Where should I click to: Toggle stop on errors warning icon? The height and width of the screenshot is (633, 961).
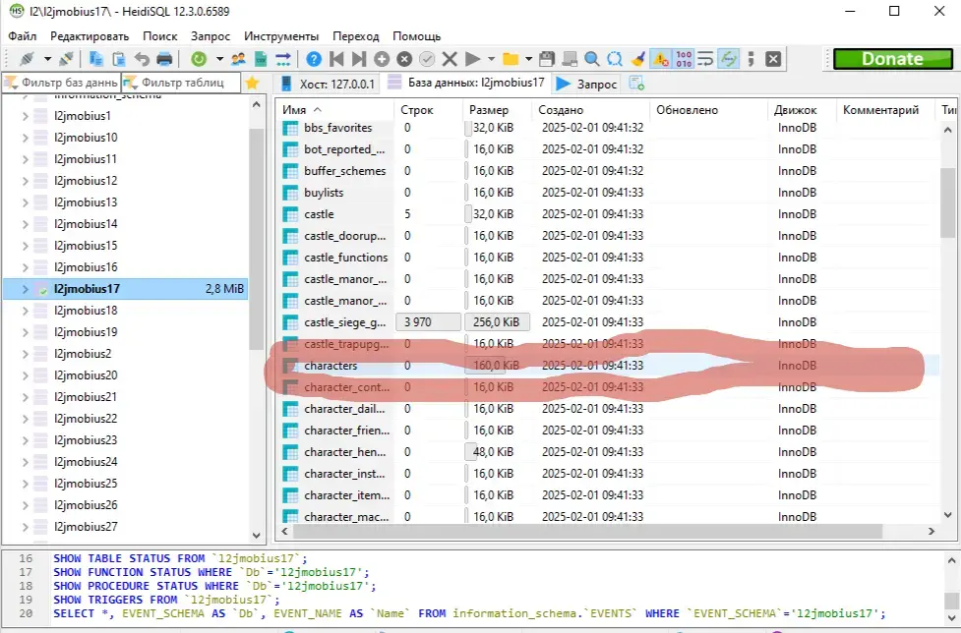pos(661,59)
